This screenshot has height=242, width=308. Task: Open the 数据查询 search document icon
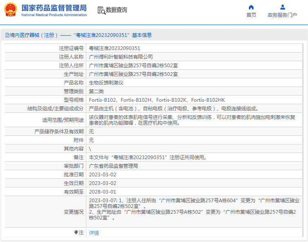(101, 10)
